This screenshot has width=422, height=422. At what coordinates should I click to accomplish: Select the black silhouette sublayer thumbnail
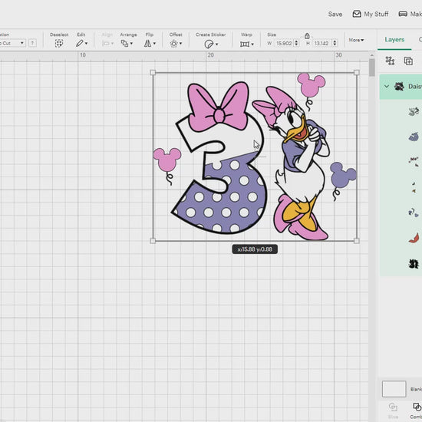[x=414, y=264]
